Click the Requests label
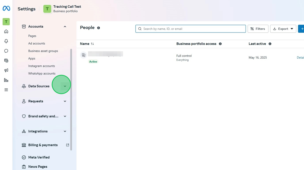 36,101
